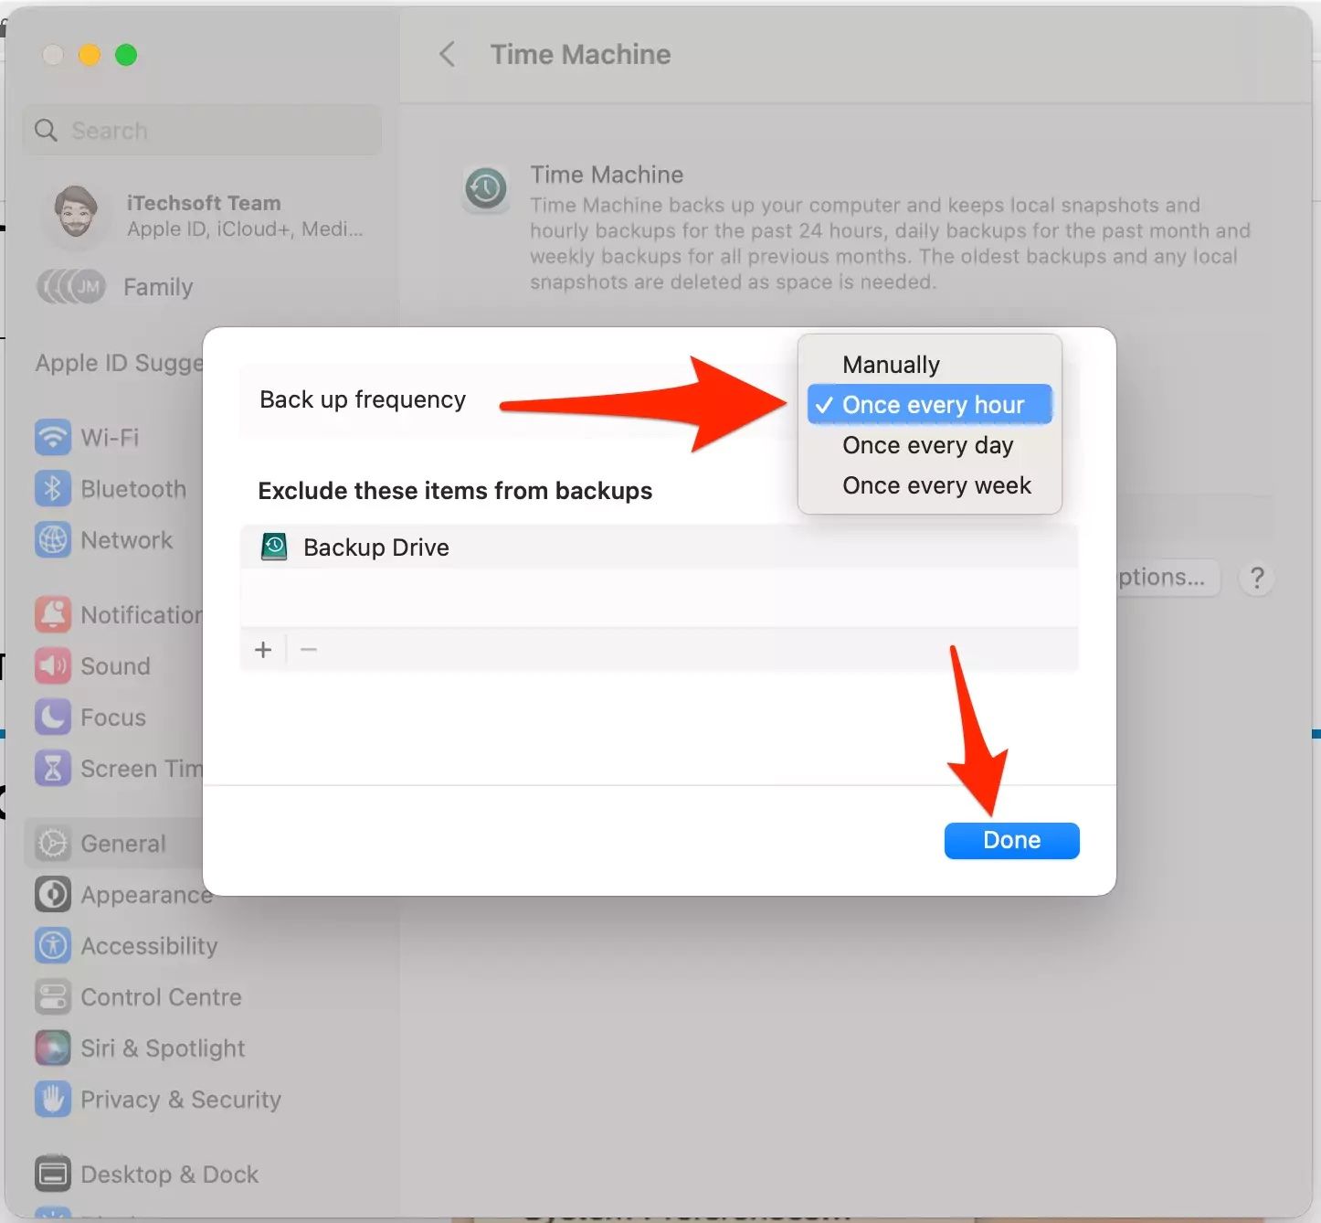This screenshot has height=1223, width=1321.
Task: Click the Options button behind dialog
Action: pos(1167,578)
